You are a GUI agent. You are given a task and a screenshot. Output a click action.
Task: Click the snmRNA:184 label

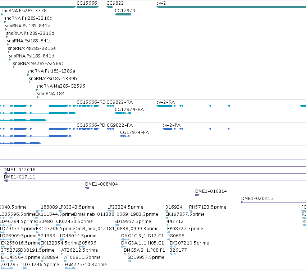(51, 94)
